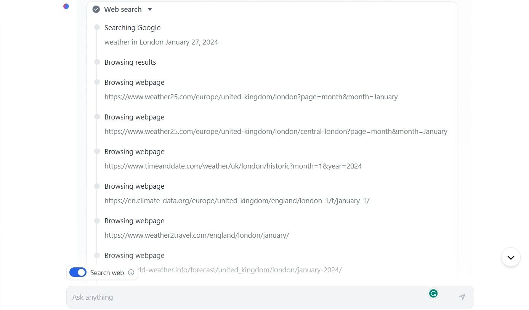
Task: Open the world-weather.info January 2024 link
Action: tap(240, 270)
